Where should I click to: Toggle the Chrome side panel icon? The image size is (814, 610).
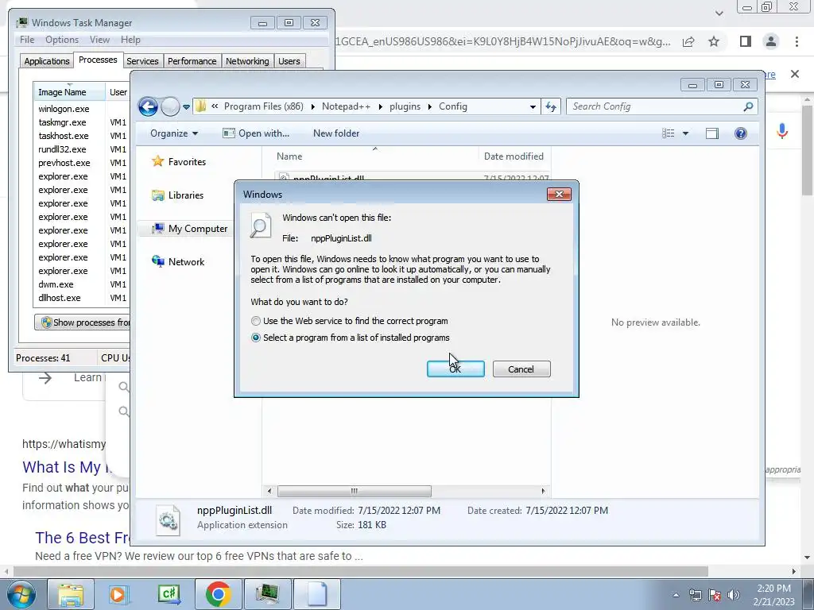pos(746,41)
